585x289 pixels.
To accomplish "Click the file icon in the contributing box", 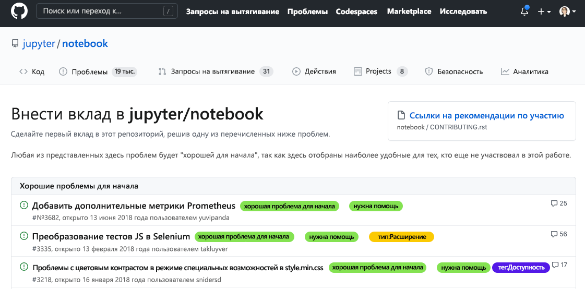I will [401, 115].
